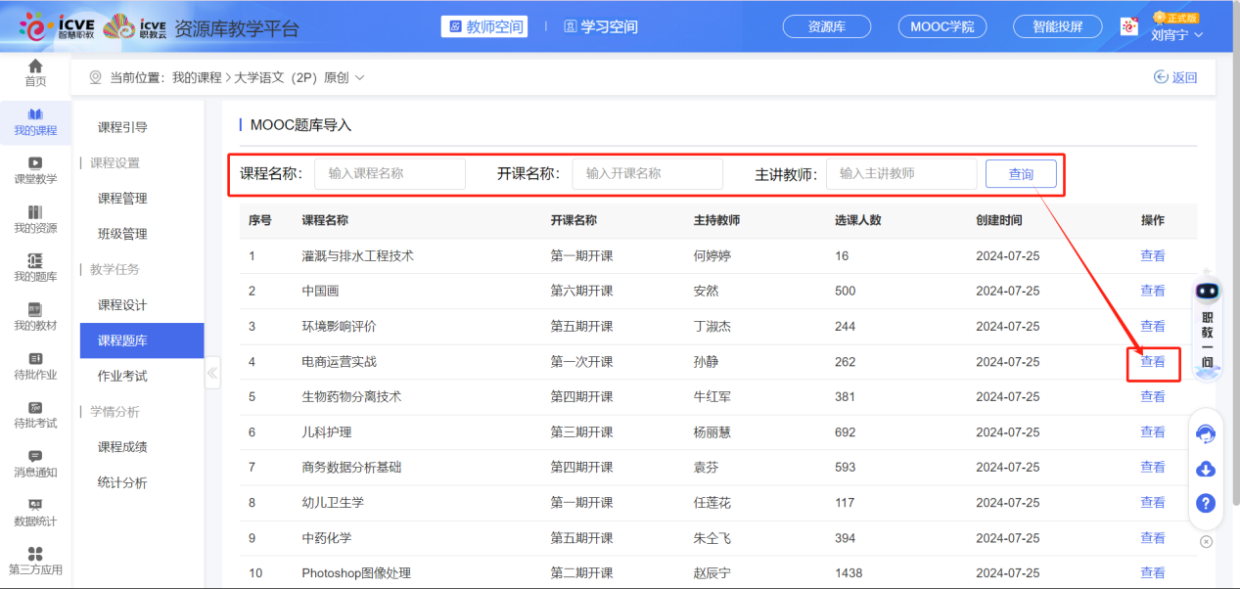Select 作业考试 in the course menu

coord(122,376)
